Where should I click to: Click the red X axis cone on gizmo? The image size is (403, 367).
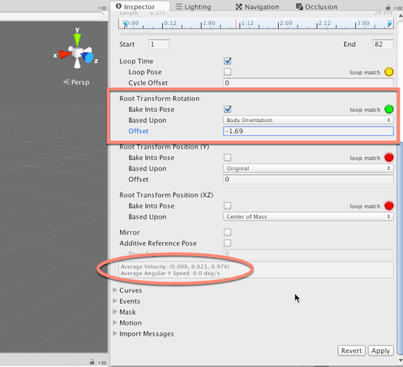65,55
